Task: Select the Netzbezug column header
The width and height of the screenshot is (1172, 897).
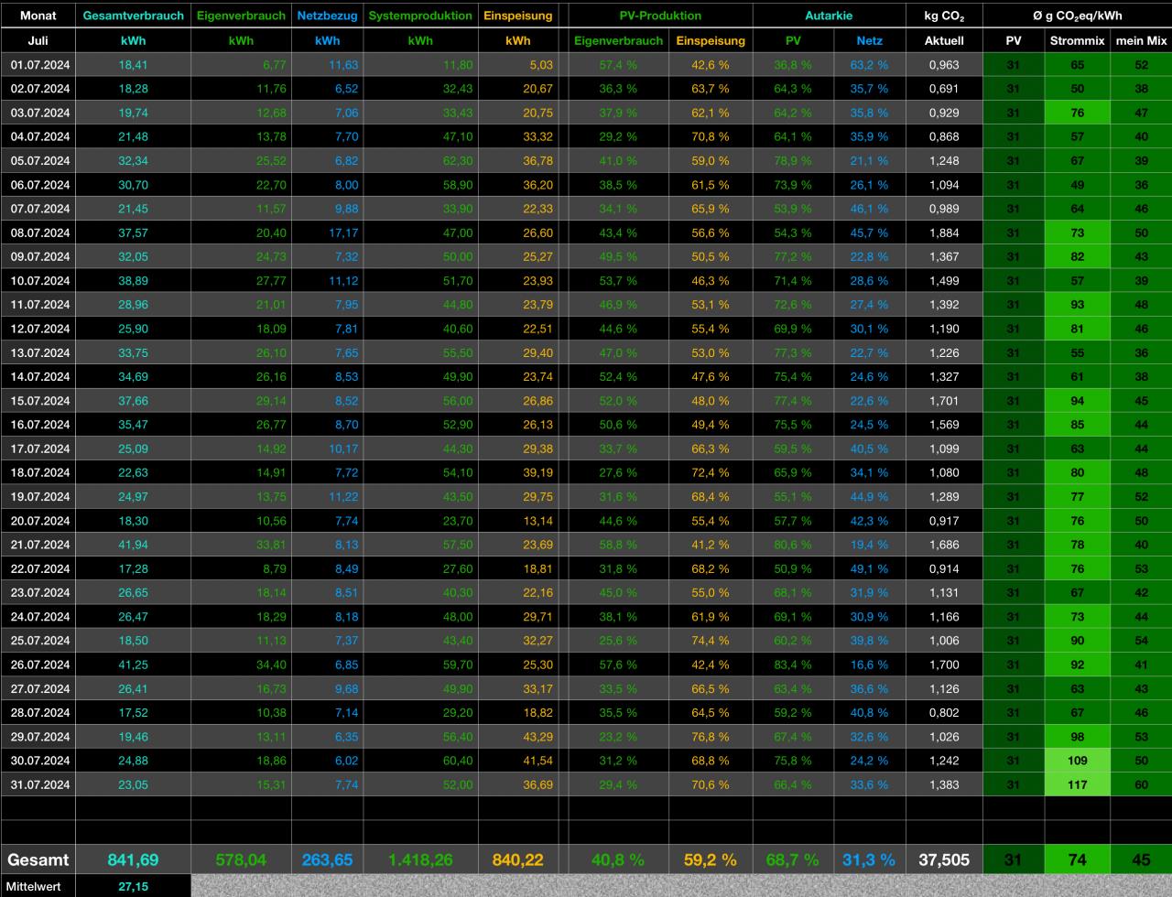Action: (327, 16)
